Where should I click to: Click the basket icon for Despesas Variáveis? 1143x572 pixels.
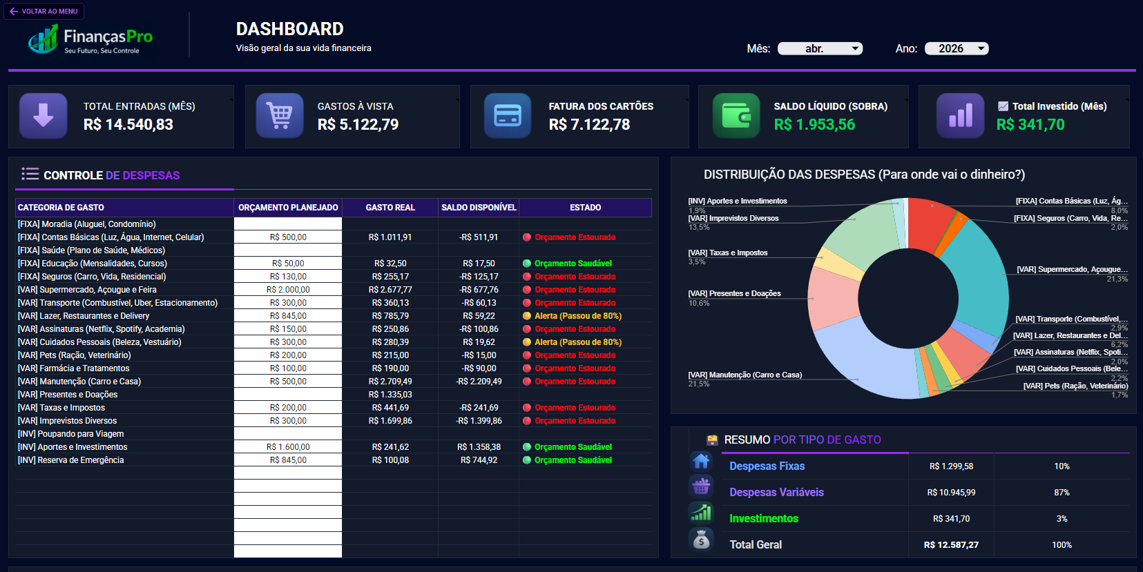(702, 486)
